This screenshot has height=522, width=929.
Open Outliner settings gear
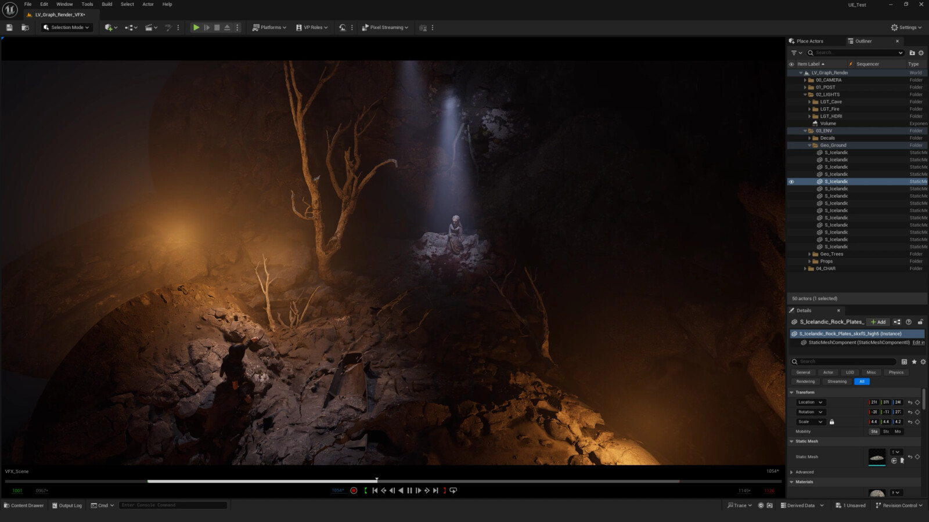coord(921,53)
